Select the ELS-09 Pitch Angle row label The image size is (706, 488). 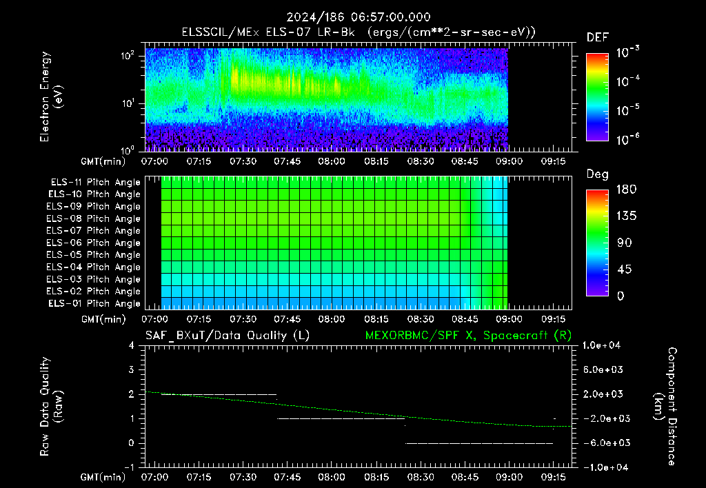point(93,207)
